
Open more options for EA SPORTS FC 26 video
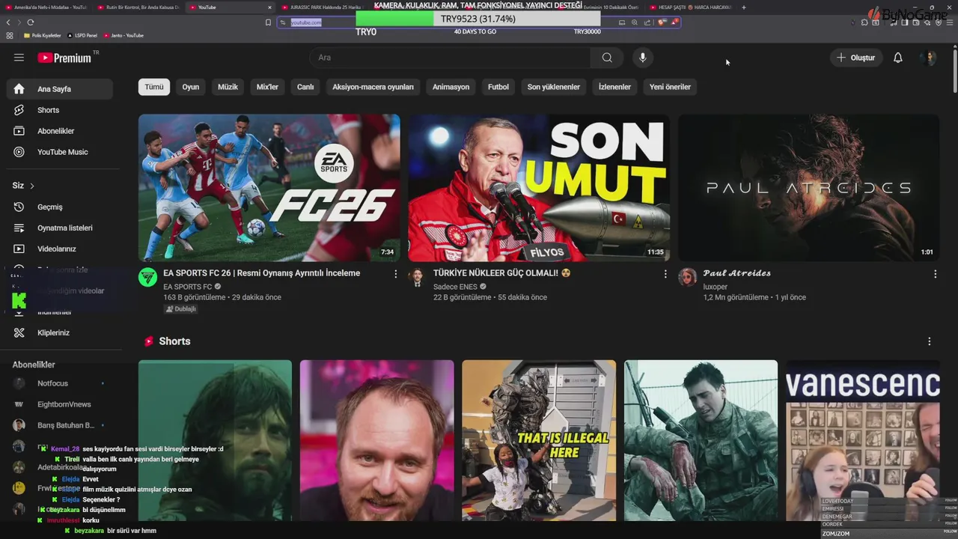pyautogui.click(x=396, y=274)
